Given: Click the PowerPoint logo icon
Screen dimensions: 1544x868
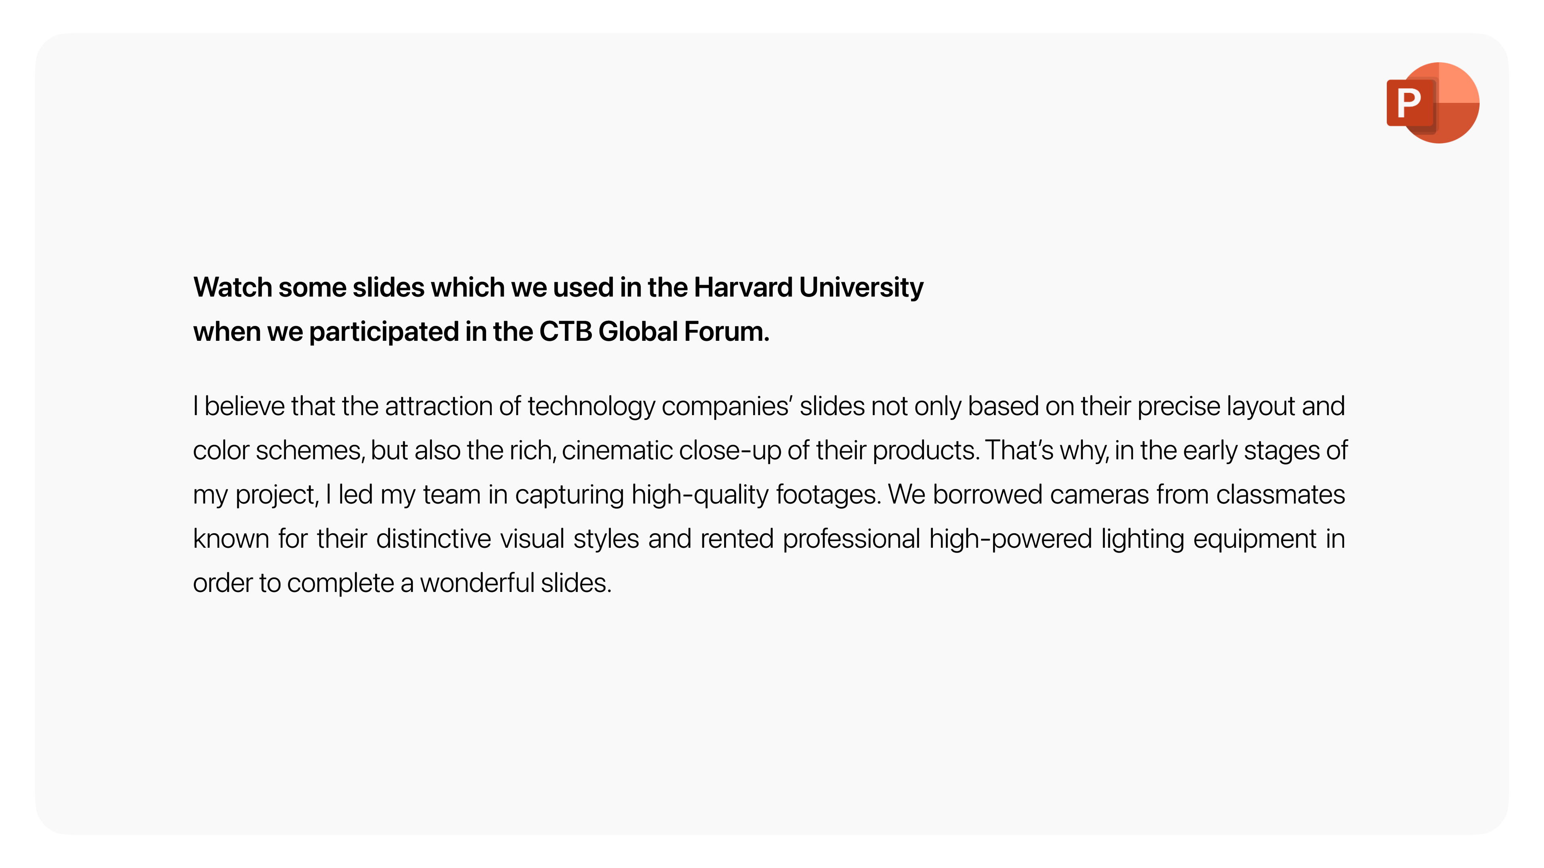Looking at the screenshot, I should (x=1433, y=102).
